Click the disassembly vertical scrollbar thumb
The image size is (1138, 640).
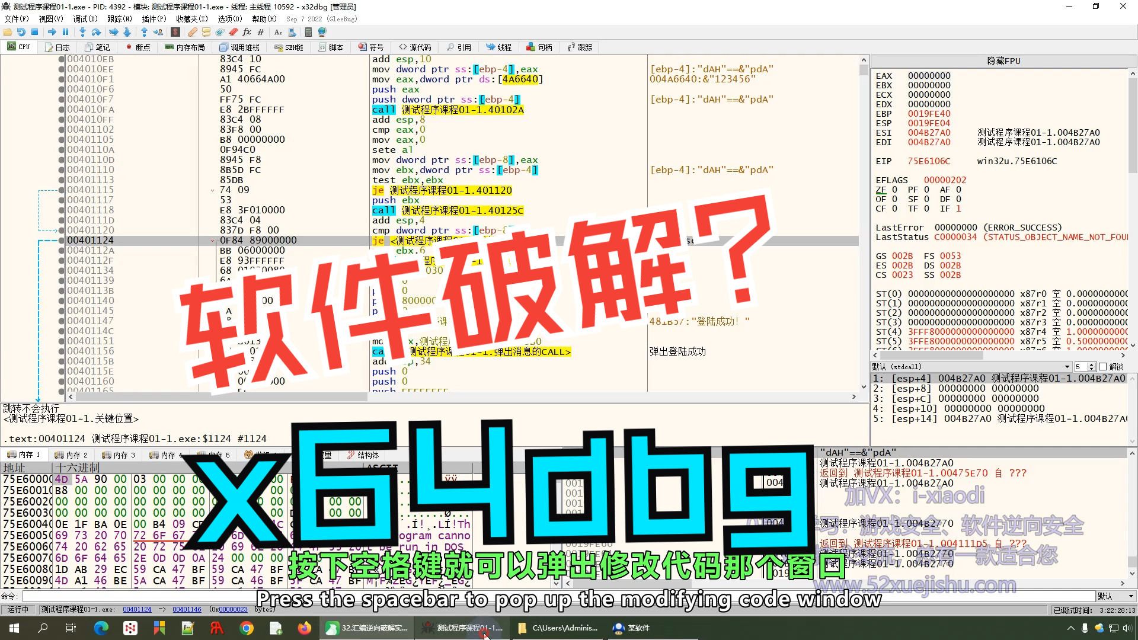(863, 70)
